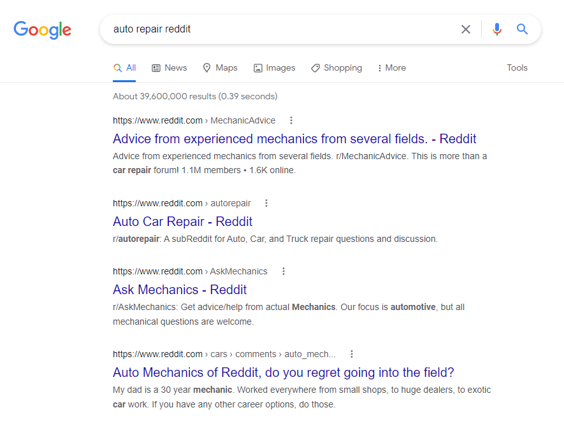Viewport: 564px width, 424px height.
Task: Start voice search with microphone icon
Action: [497, 29]
